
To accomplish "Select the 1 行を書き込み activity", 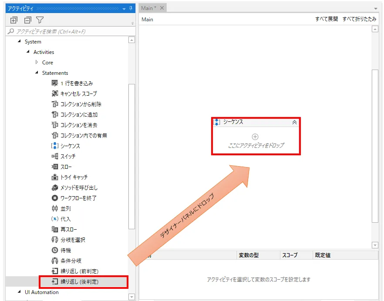I will tap(76, 84).
